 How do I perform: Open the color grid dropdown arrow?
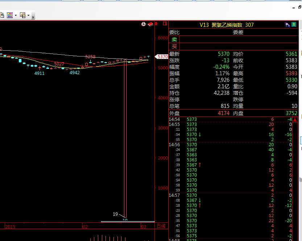pyautogui.click(x=16, y=16)
